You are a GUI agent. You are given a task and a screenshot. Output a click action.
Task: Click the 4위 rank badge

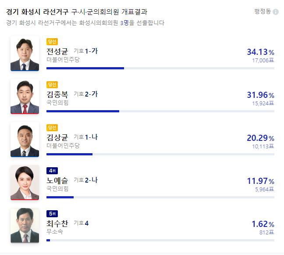pos(52,171)
